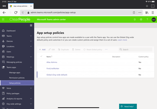Open Policy packages menu item
The width and height of the screenshot is (157, 109).
[x=13, y=93]
